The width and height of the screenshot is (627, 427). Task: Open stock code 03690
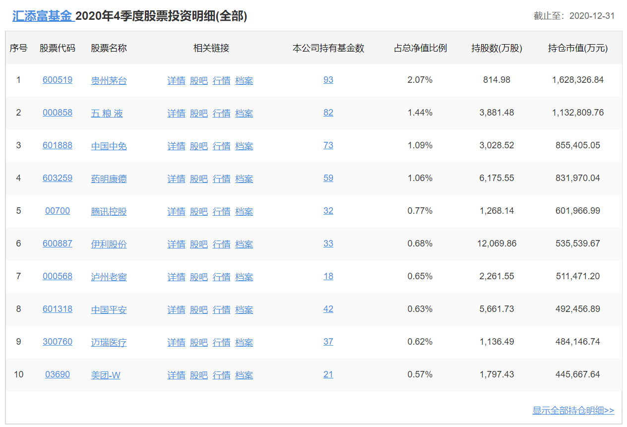coord(58,374)
